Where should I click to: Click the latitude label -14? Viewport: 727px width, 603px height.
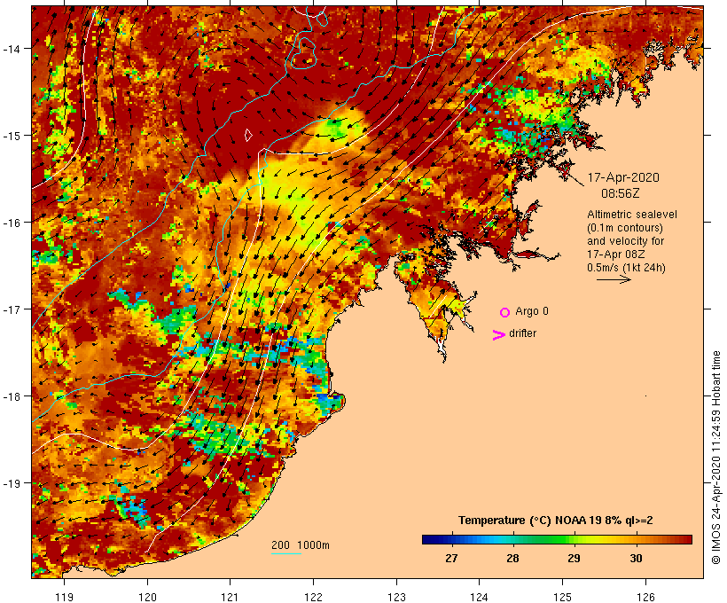(x=11, y=49)
